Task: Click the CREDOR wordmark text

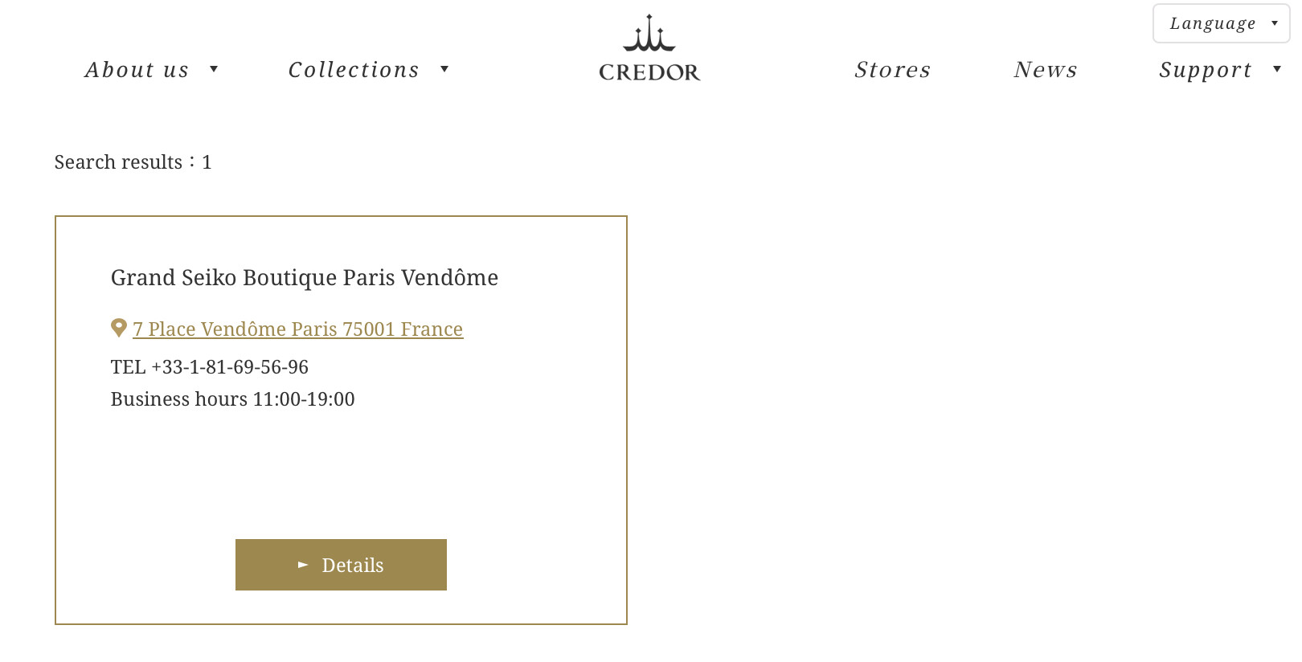Action: click(x=649, y=72)
